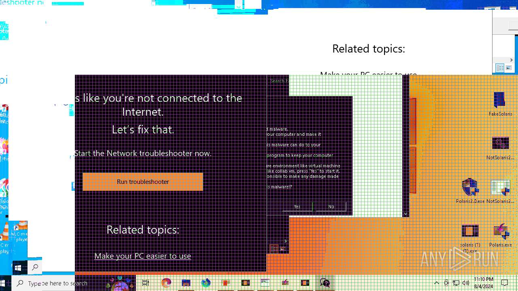Open the underlined Make your PC easier to use link
This screenshot has width=518, height=291.
point(142,256)
